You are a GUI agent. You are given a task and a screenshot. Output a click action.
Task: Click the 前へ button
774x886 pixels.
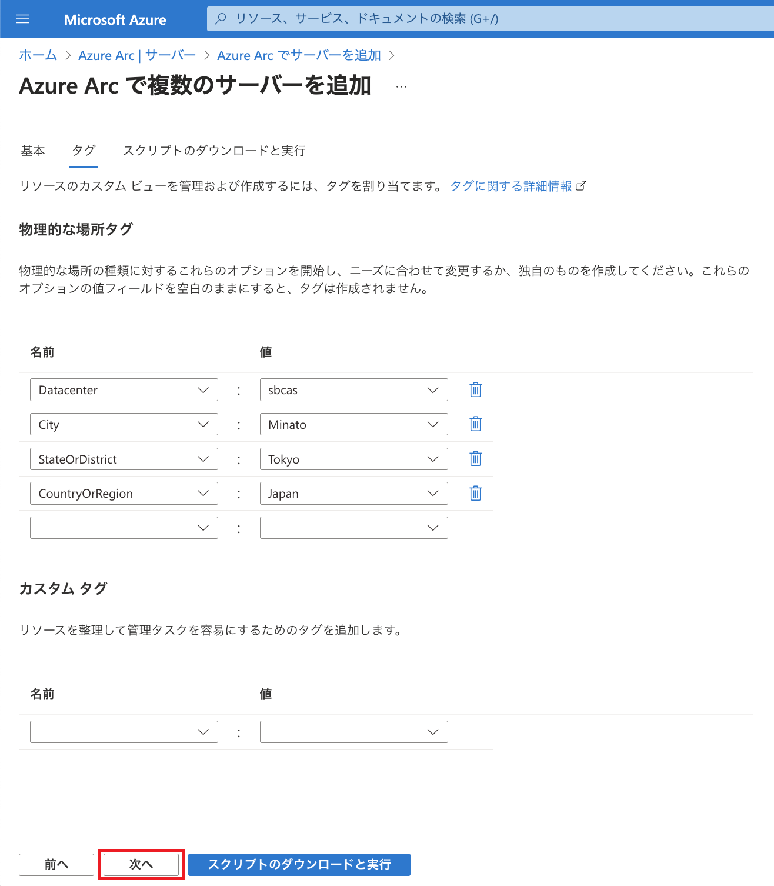coord(56,864)
